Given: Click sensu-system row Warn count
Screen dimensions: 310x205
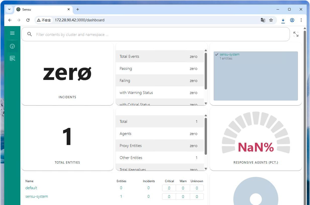Looking at the screenshot, I should [x=183, y=196].
